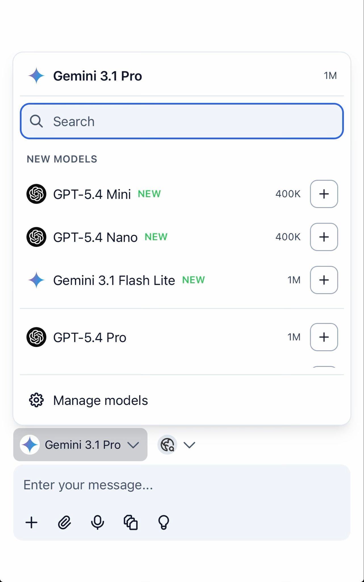
Task: Choose GPT-5.4 Pro from the list
Action: click(90, 338)
